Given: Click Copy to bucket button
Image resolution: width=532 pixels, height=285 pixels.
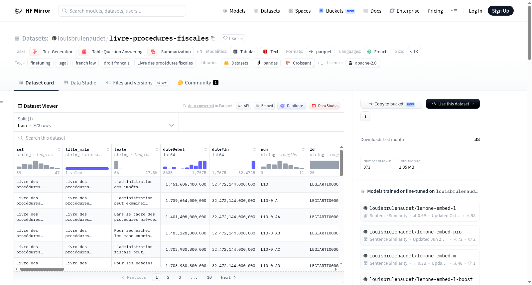Looking at the screenshot, I should click(x=392, y=104).
